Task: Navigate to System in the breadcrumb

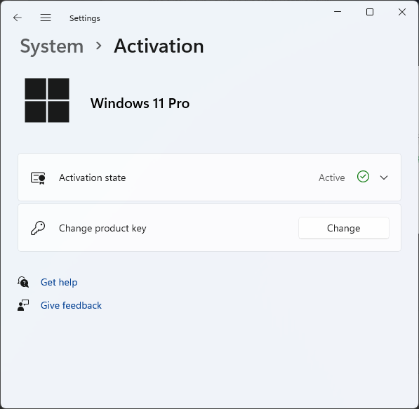Action: (52, 46)
